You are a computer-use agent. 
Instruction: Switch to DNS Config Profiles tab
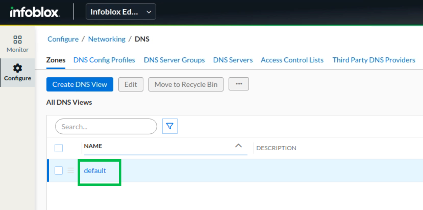click(104, 60)
